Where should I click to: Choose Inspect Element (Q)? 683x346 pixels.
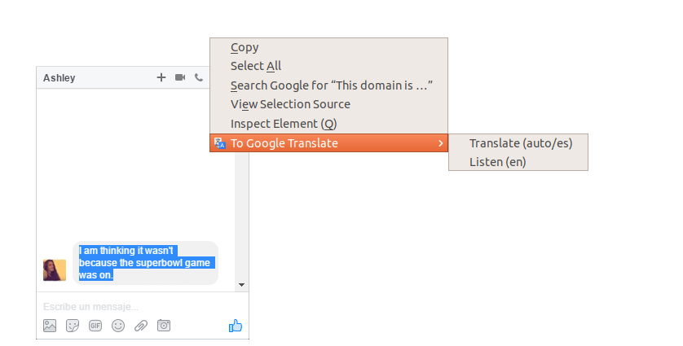pos(284,124)
